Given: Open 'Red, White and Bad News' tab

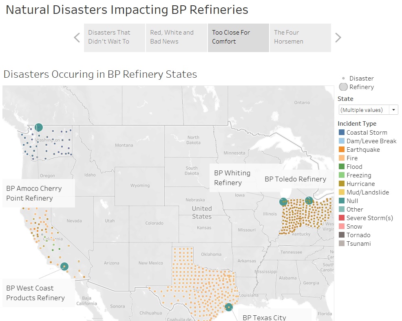Looking at the screenshot, I should (177, 38).
